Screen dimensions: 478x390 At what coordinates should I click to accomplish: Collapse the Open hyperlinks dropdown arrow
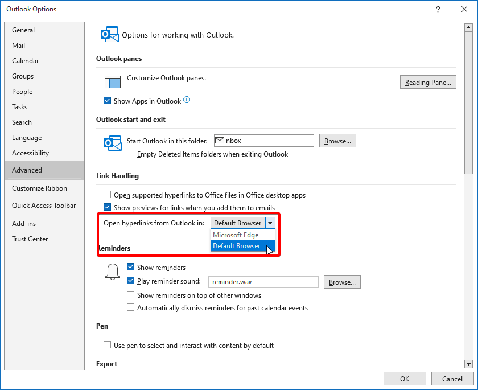[x=270, y=223]
